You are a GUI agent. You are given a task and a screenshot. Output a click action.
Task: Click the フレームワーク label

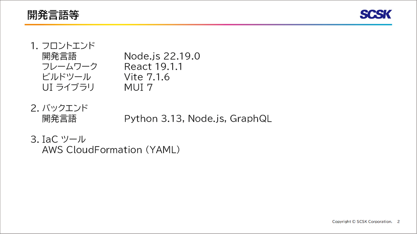[x=70, y=67]
